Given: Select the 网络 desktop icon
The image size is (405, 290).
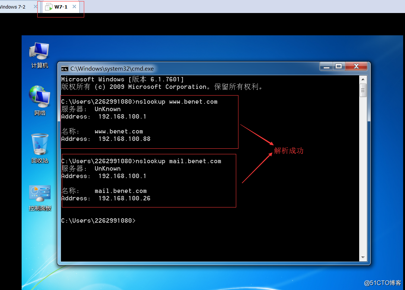Looking at the screenshot, I should 39,100.
